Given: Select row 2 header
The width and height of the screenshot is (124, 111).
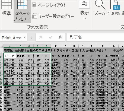Looking at the screenshot, I should click(2, 56).
